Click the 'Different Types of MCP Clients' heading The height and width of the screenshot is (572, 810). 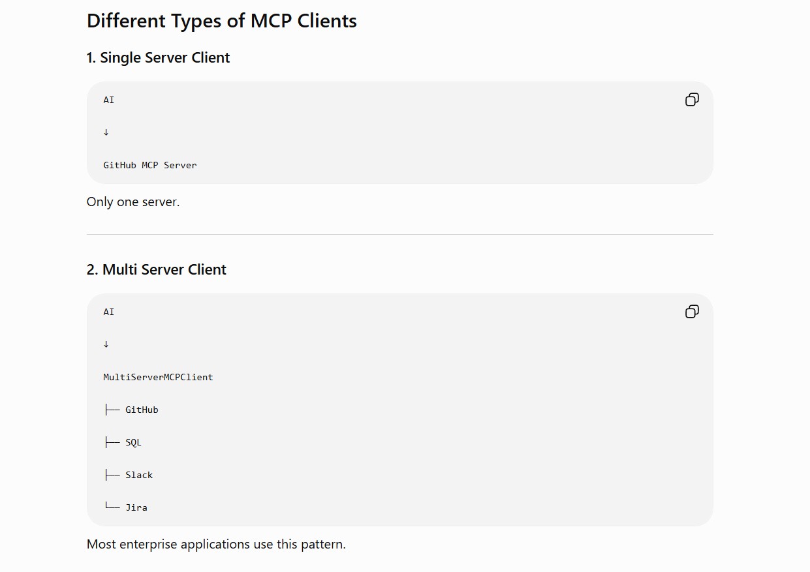(x=222, y=21)
